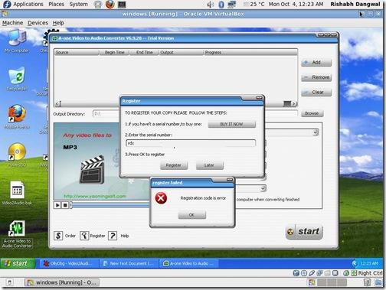Click the volume icon in the top panel
Viewport: 386px width, 290px height.
click(x=211, y=5)
